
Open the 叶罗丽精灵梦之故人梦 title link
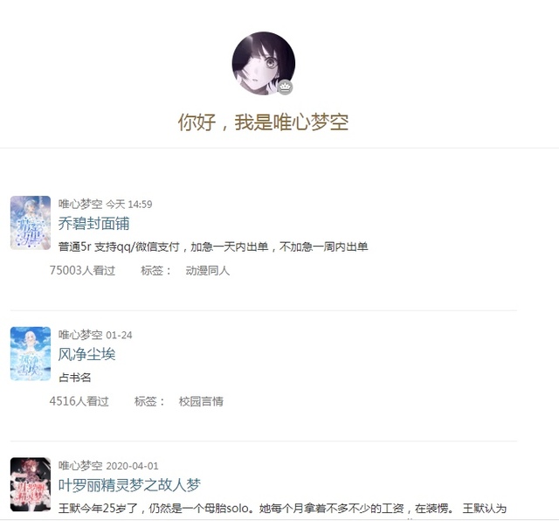(129, 485)
